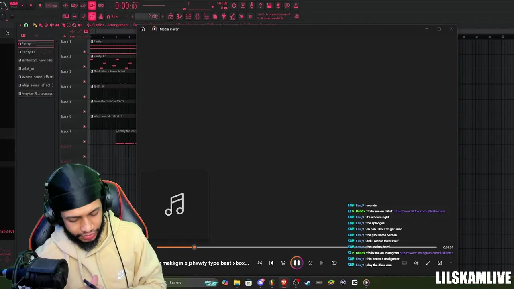The height and width of the screenshot is (289, 514).
Task: Select Purity #2 in pattern picker
Action: 36,52
